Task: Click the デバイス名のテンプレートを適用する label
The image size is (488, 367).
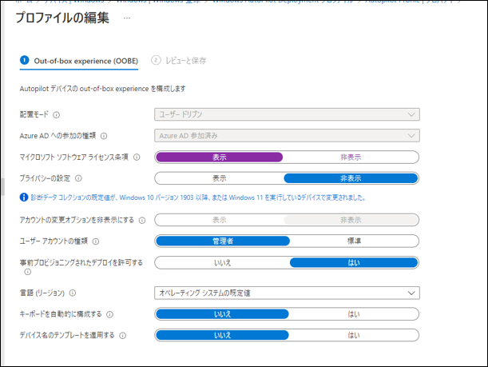Action: click(x=67, y=335)
